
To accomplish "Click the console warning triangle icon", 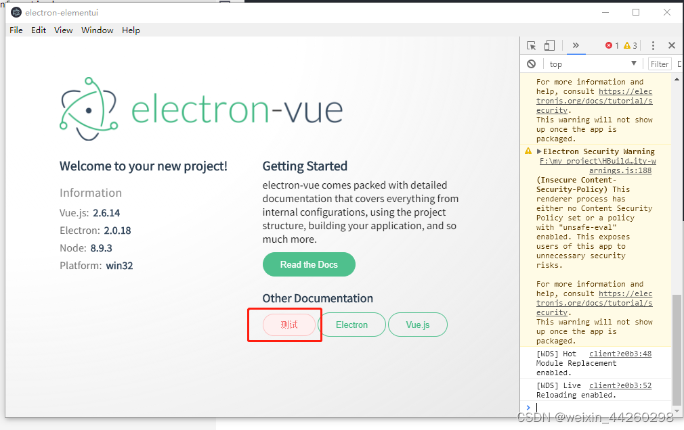I will pos(528,151).
